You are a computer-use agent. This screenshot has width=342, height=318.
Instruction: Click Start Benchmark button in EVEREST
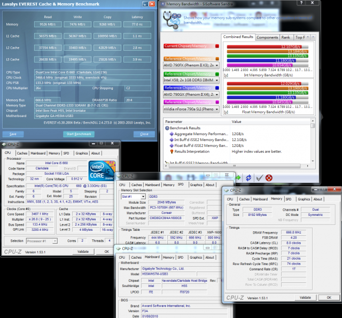[79, 134]
